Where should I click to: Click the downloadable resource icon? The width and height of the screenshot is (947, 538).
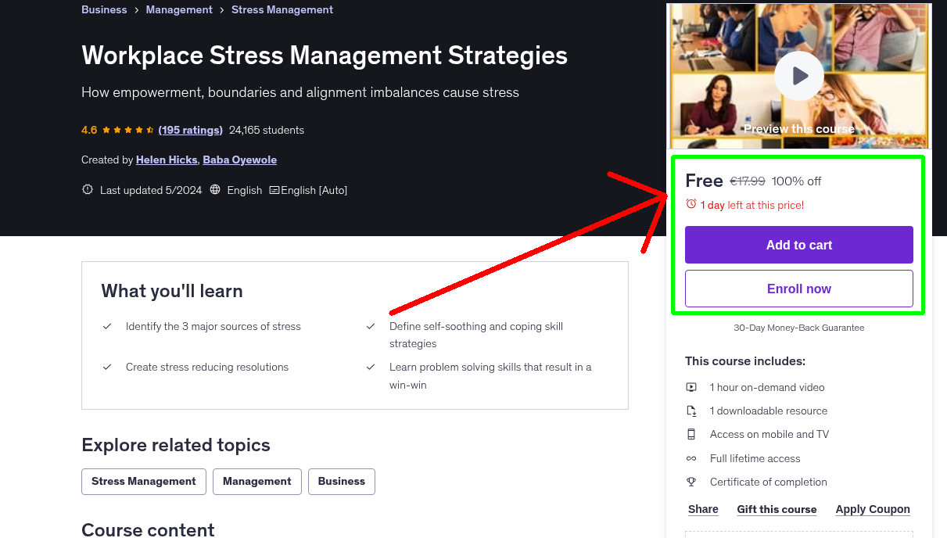(692, 411)
